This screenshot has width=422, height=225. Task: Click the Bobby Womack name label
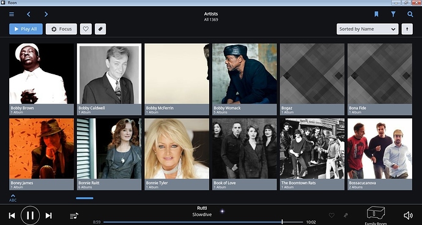point(227,108)
